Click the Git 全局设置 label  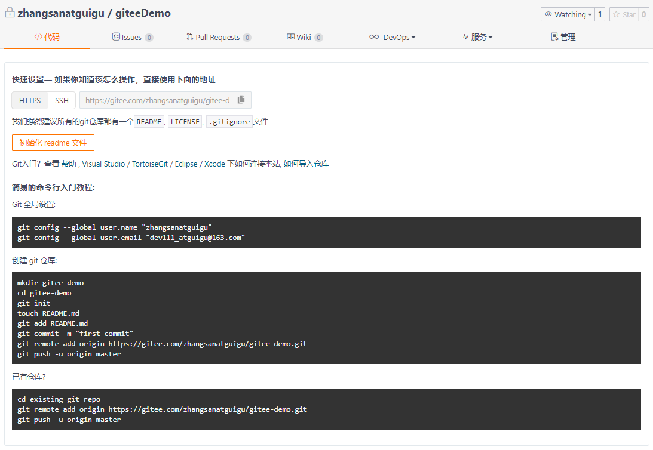coord(33,204)
